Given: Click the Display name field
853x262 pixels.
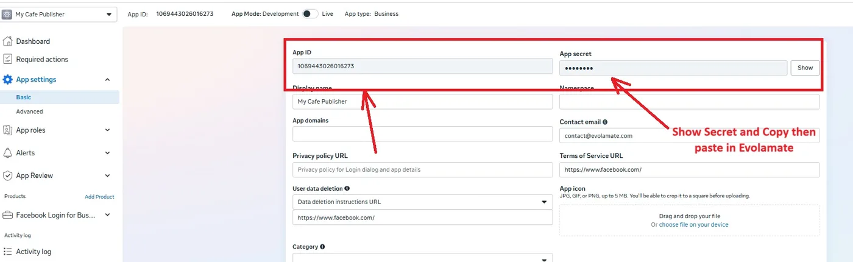Looking at the screenshot, I should pyautogui.click(x=422, y=102).
